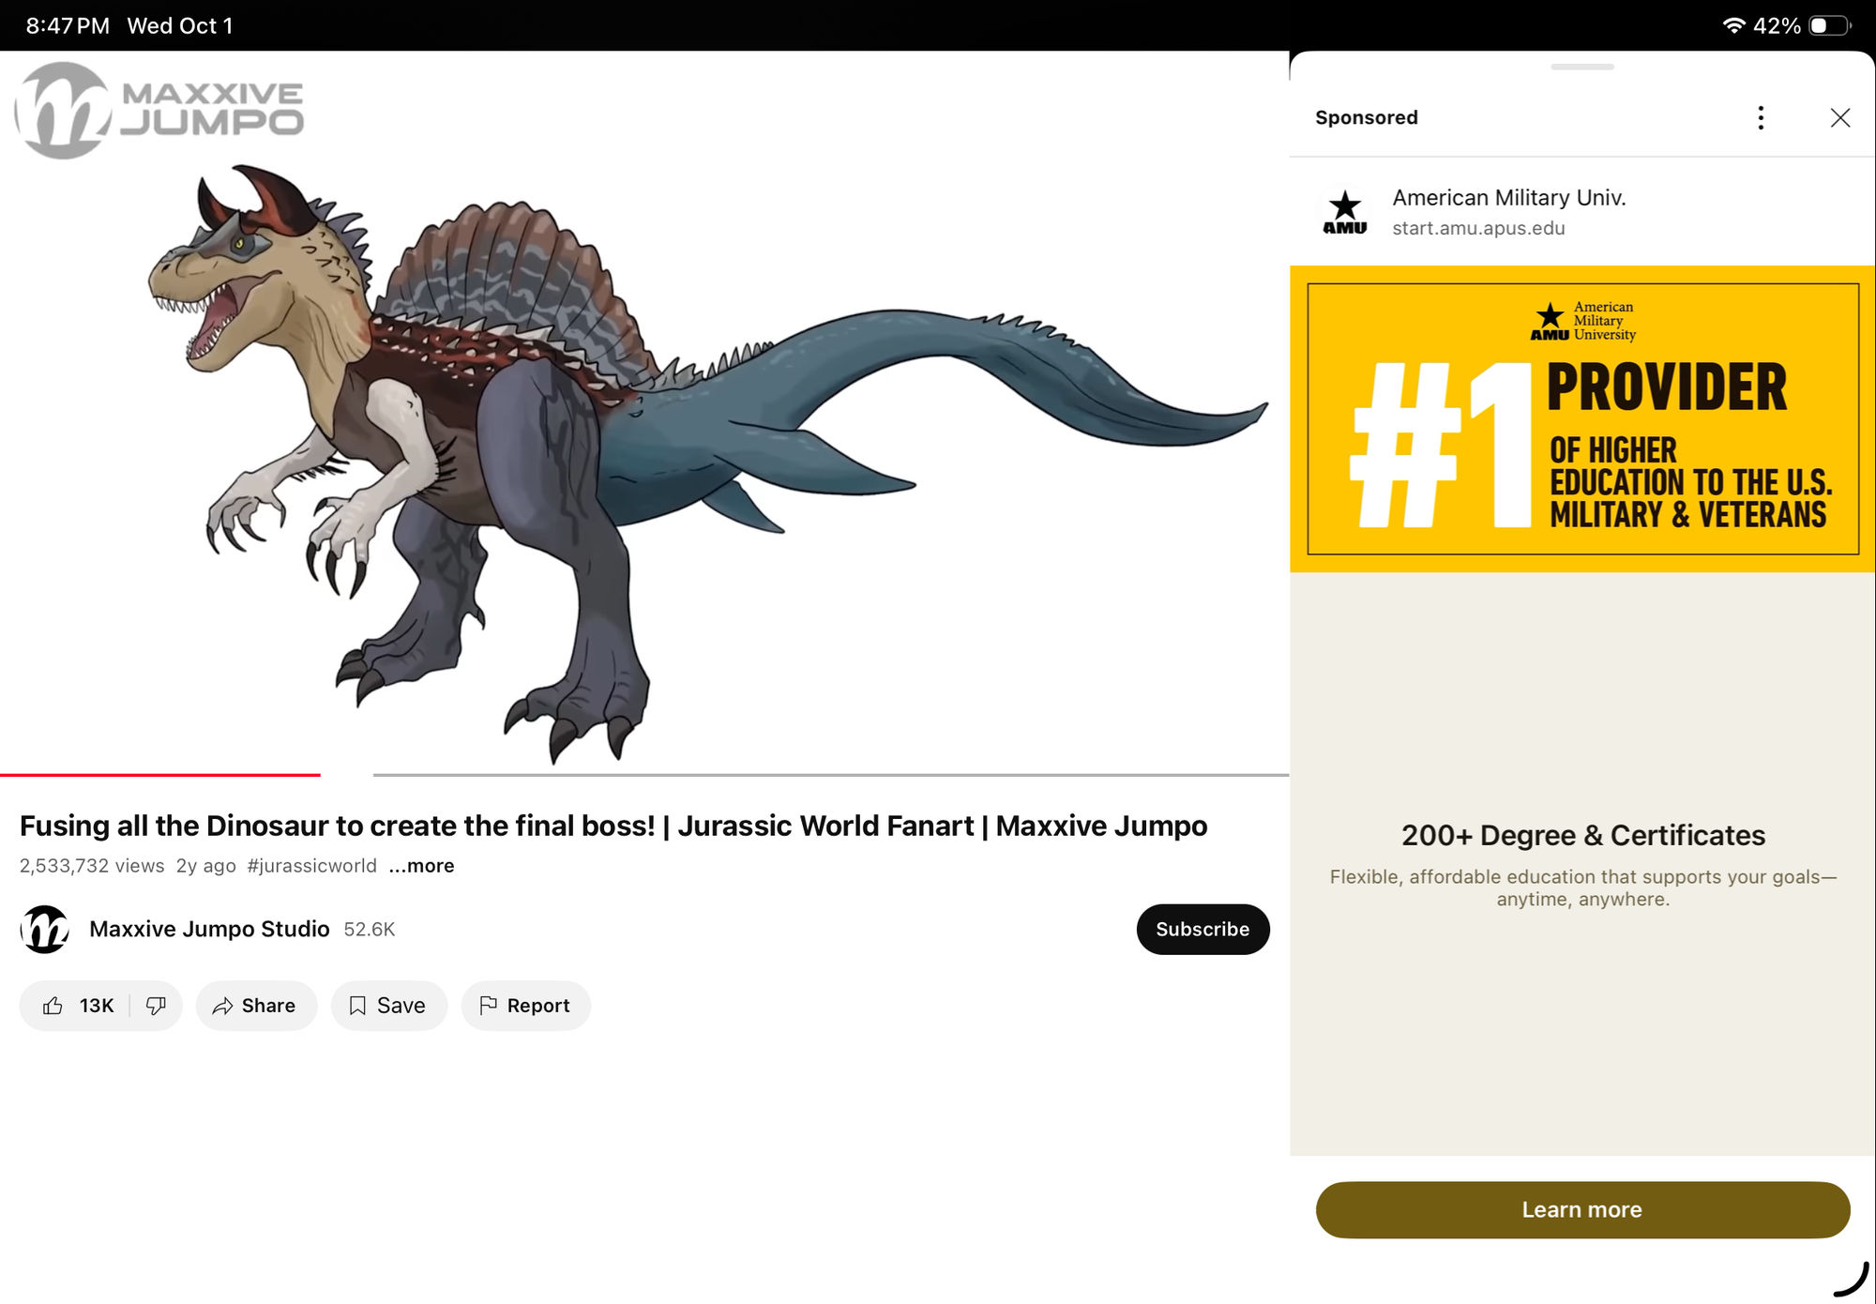Expand the video description with ...more

pyautogui.click(x=420, y=865)
